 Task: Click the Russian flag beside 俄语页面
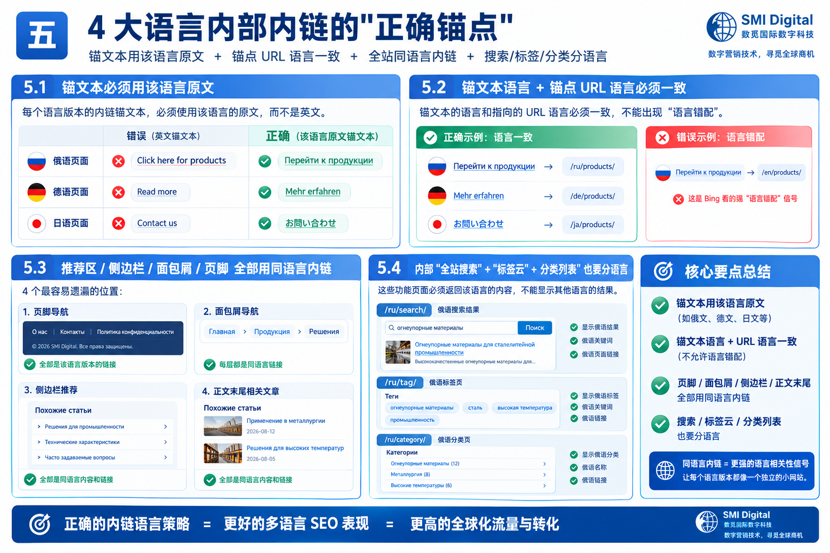click(37, 161)
